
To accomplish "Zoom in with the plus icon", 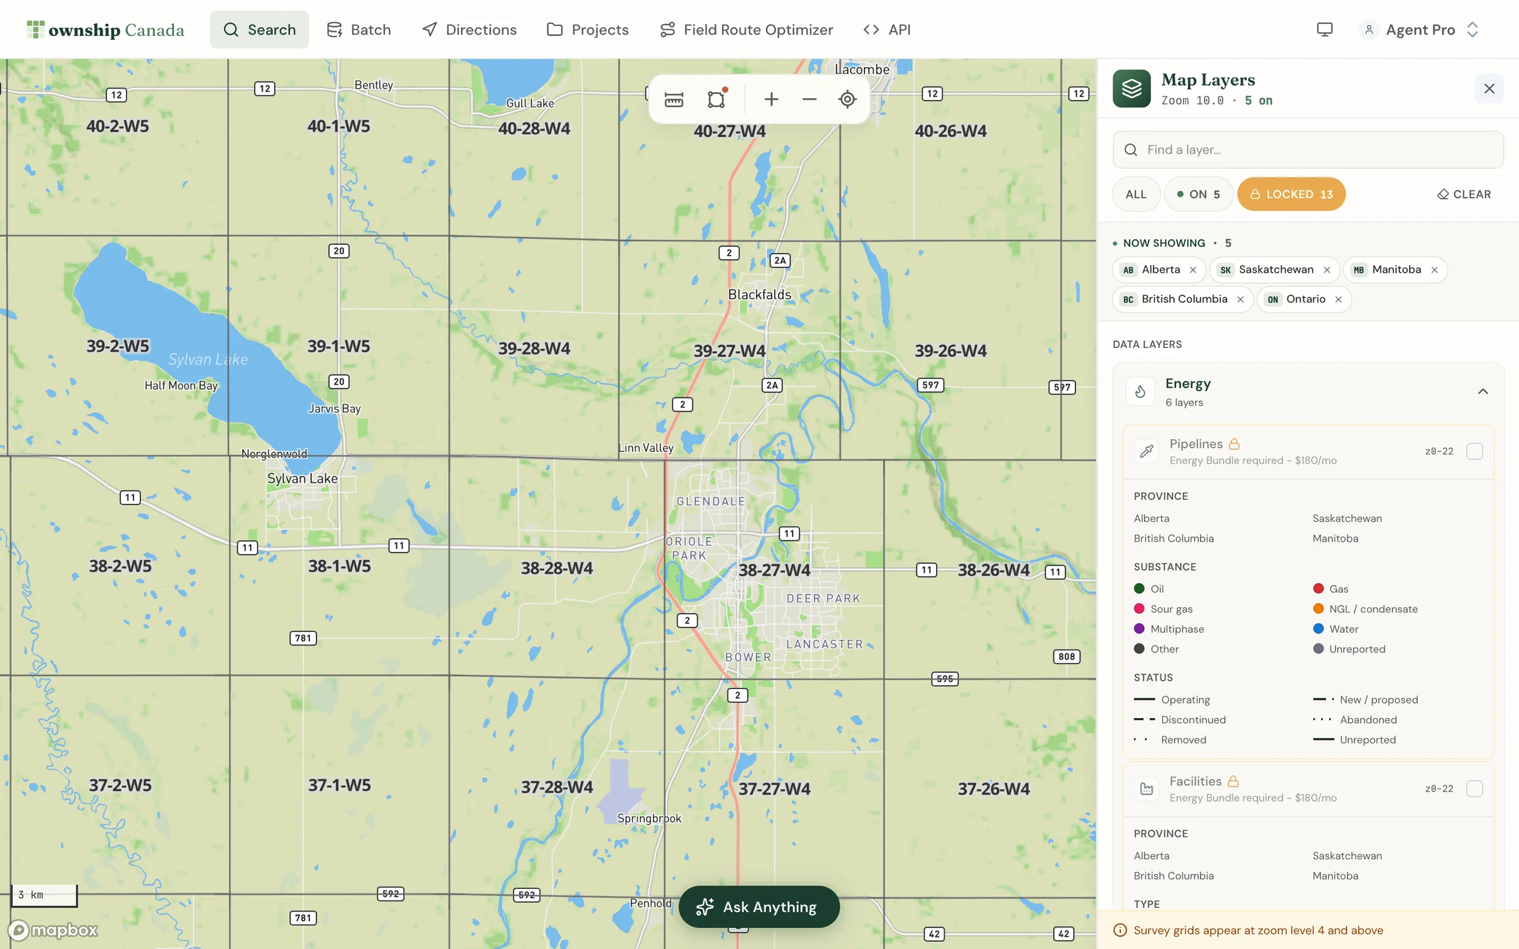I will (x=771, y=99).
